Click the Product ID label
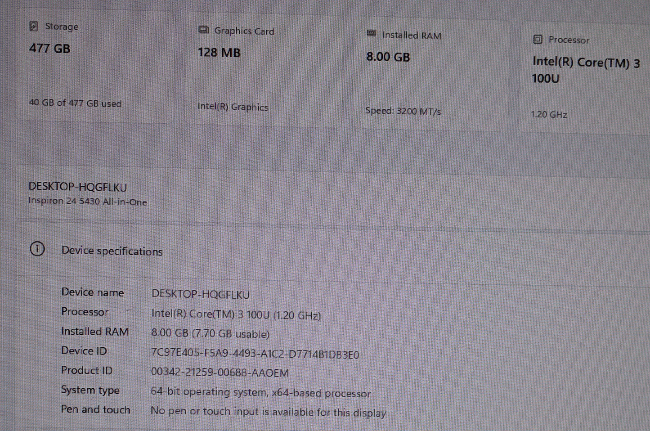 [87, 370]
